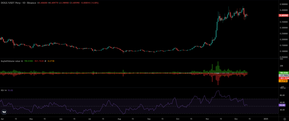Click the O0.406000 open value in the header
Screen dimensions: 289x121
(42, 3)
